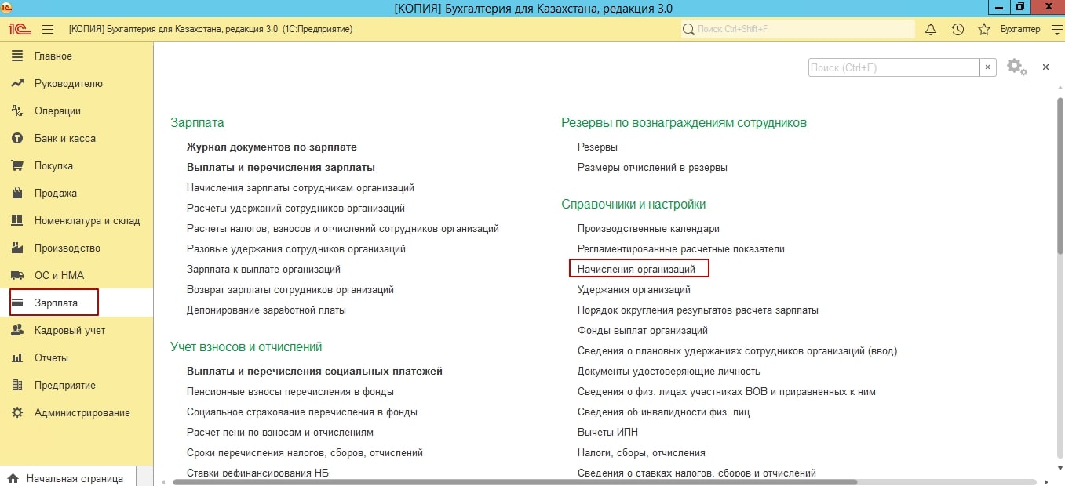Click the Начальная страница home icon
1065x486 pixels.
click(13, 477)
